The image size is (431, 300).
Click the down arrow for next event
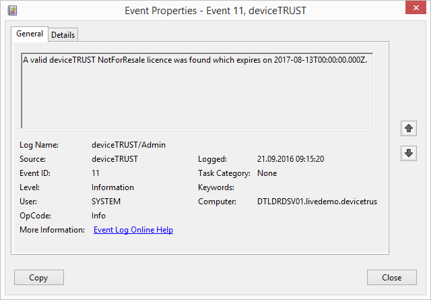pos(407,153)
